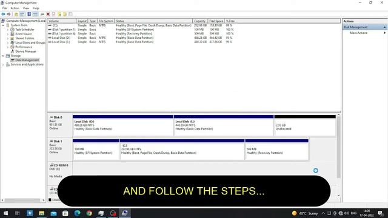Click the Storage icon in tree
This screenshot has height=218, width=388.
[8, 56]
